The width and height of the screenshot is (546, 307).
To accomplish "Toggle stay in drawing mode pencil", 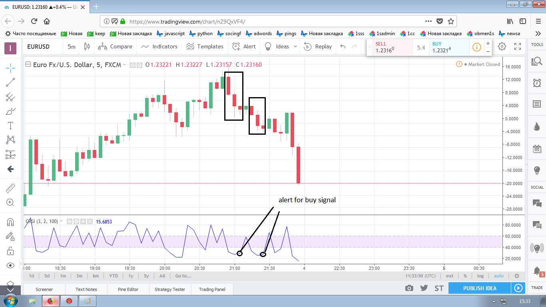I will (x=10, y=236).
